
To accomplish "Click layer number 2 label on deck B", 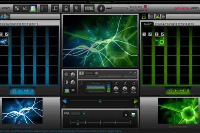I will [x=157, y=34].
